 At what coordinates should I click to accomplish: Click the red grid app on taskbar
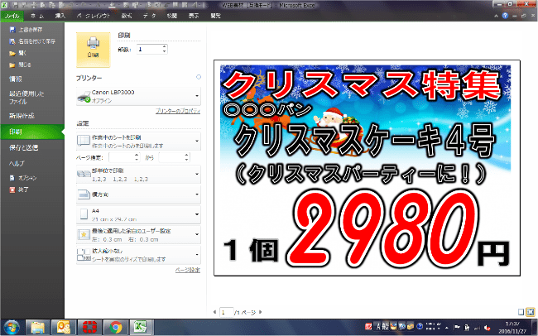(89, 328)
